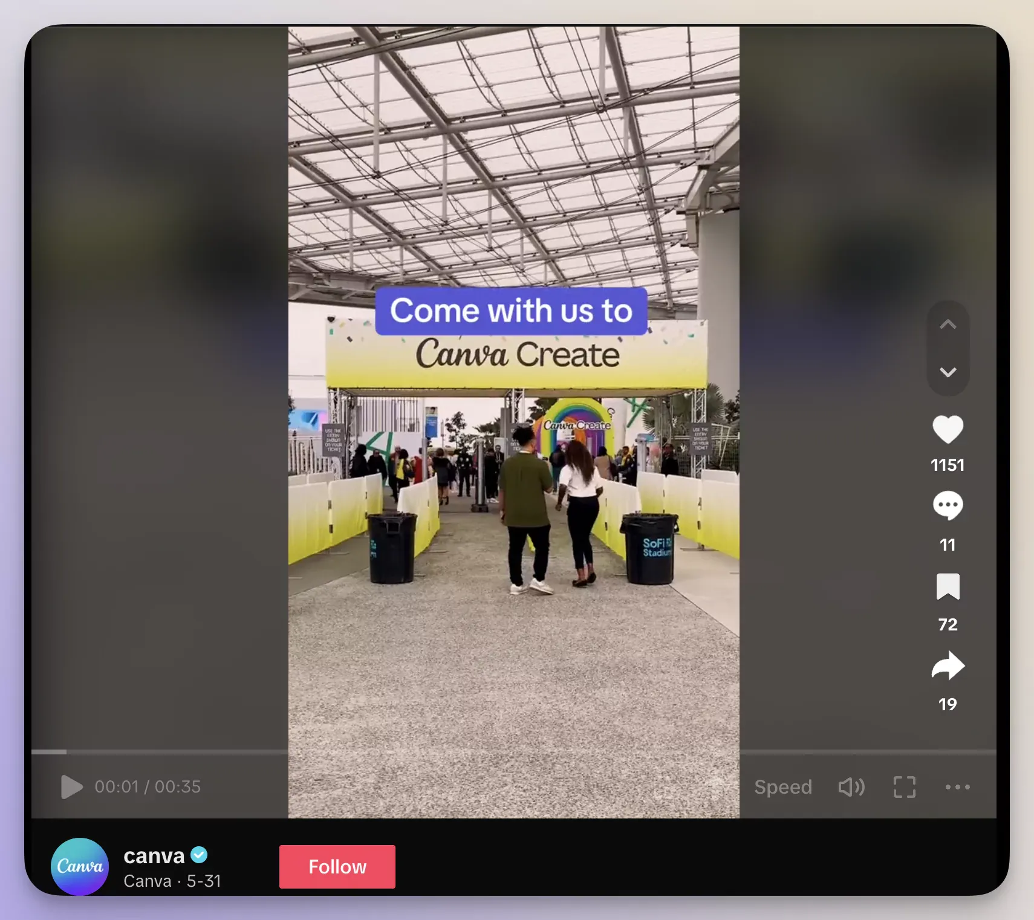This screenshot has height=920, width=1034.
Task: Click the 11 comments count
Action: [x=948, y=545]
